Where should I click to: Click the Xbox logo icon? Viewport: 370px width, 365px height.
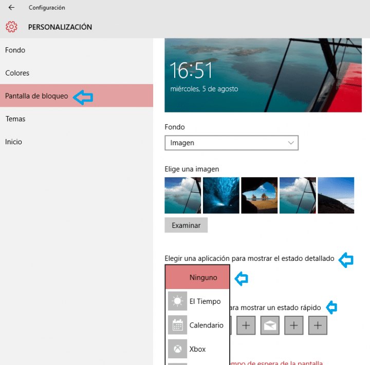(x=177, y=349)
